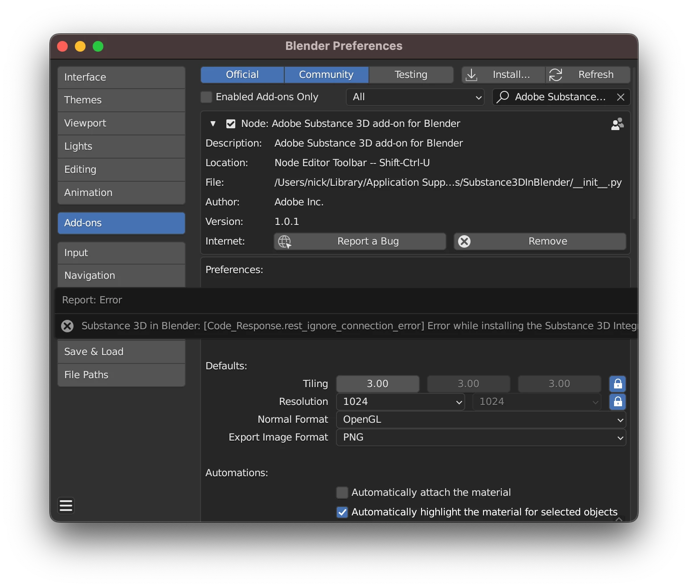The image size is (688, 588).
Task: Enable Automatically attach the material
Action: pos(342,493)
